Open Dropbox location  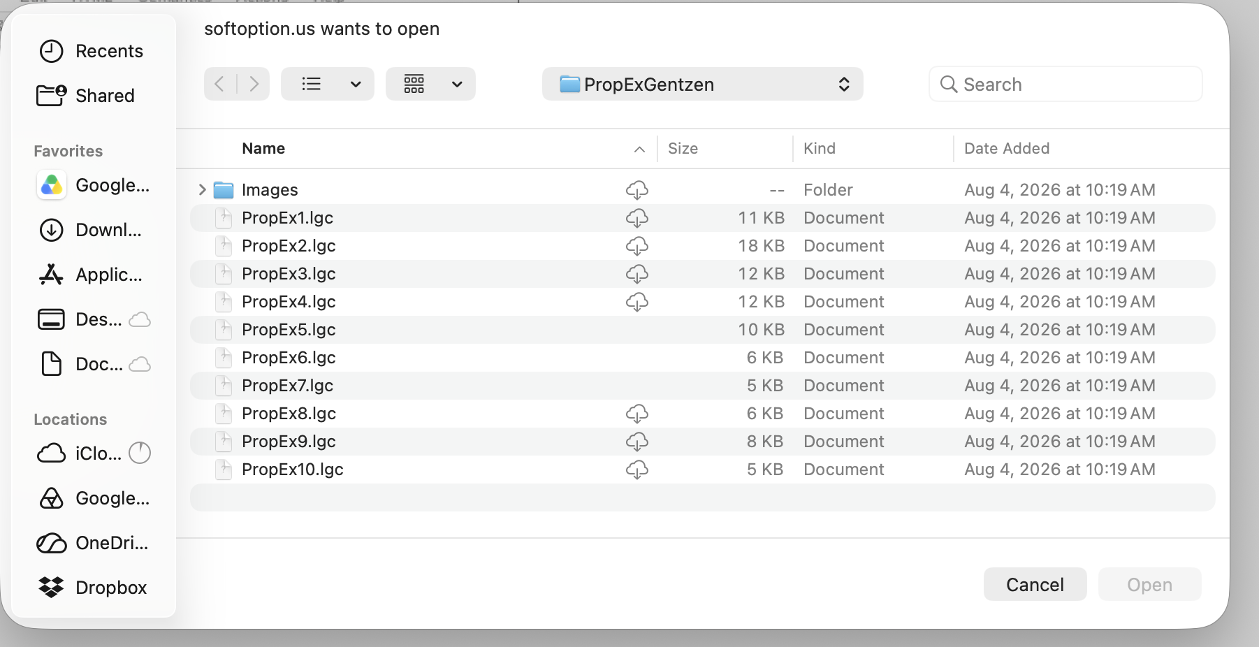pos(92,588)
